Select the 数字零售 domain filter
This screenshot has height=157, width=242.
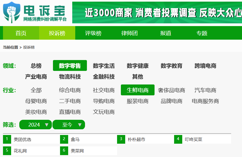pos(70,65)
